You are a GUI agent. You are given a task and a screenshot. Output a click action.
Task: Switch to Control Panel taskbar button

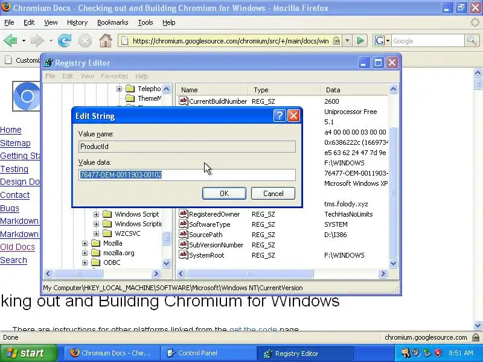[x=208, y=353]
